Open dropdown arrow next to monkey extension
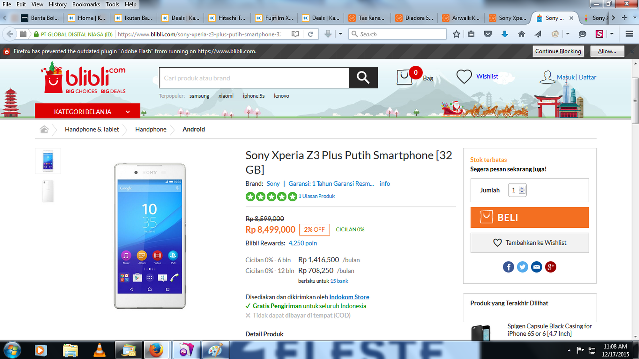Image resolution: width=639 pixels, height=359 pixels. [568, 34]
